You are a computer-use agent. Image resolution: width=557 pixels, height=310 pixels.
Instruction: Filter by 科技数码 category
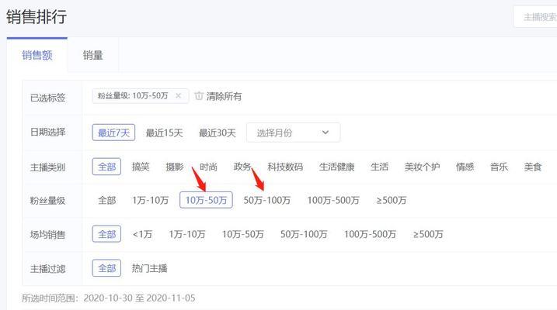285,167
